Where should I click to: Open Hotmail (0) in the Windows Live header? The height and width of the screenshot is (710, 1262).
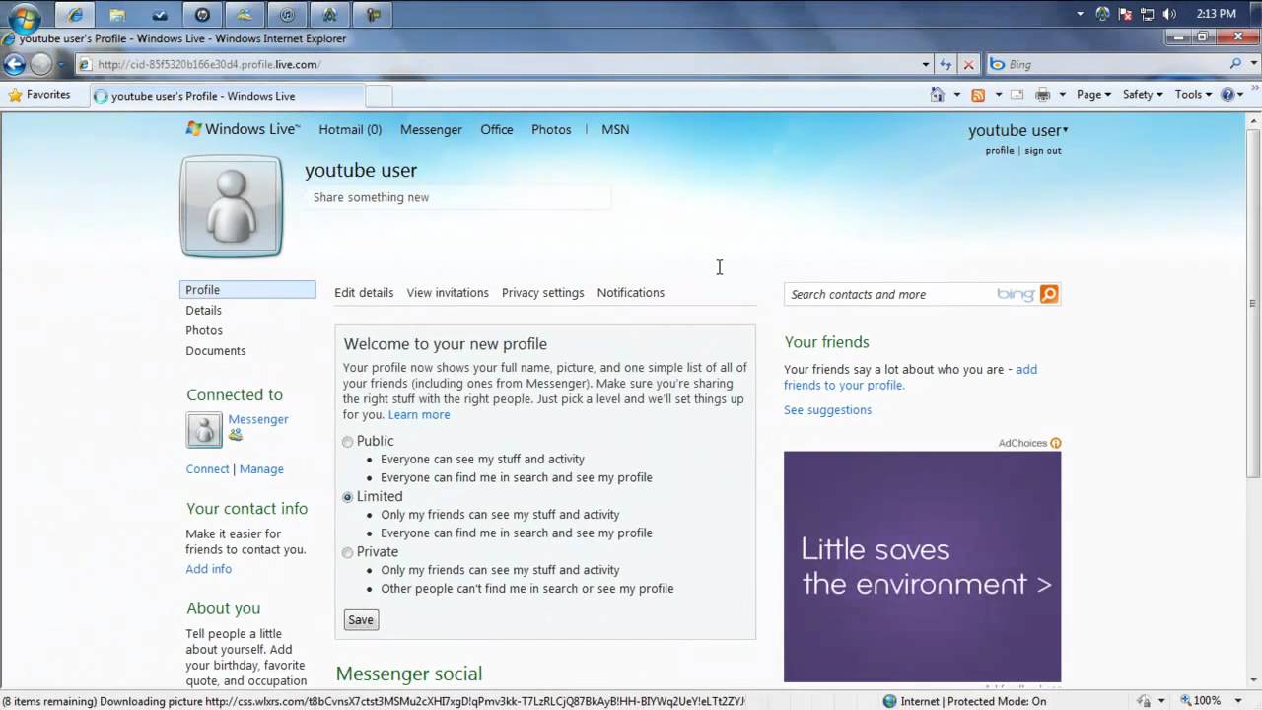(350, 129)
